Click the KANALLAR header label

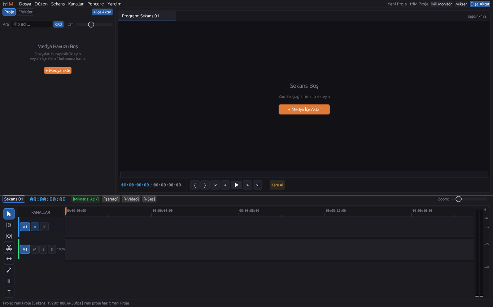(x=41, y=212)
